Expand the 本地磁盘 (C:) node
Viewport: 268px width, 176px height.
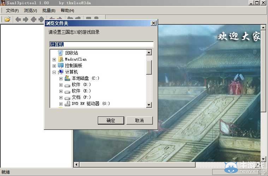tap(61, 78)
